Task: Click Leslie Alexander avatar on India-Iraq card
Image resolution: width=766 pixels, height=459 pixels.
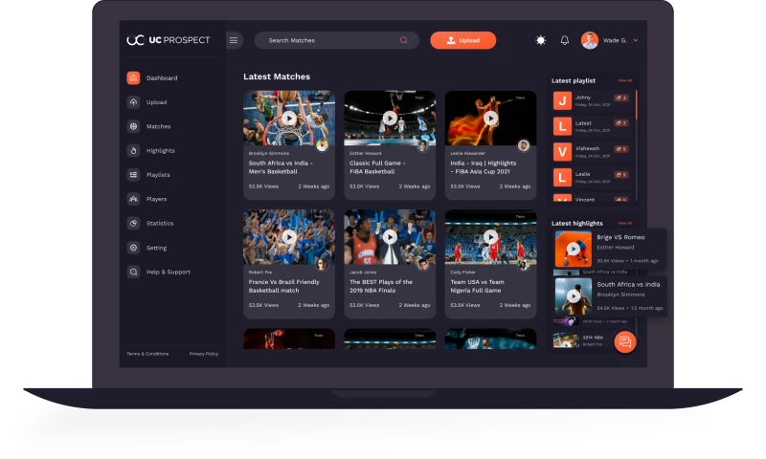Action: (x=524, y=145)
